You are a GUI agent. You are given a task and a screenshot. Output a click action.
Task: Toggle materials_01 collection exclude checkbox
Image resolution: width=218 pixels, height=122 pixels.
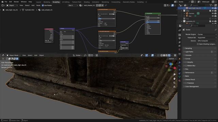point(210,21)
